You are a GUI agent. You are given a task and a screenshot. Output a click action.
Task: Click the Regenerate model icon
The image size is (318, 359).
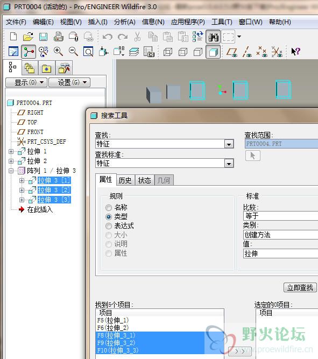tap(198, 37)
